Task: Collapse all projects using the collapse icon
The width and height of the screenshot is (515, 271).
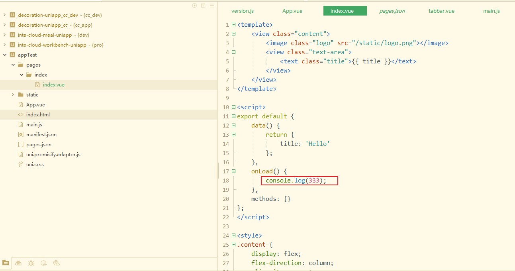Action: [x=203, y=6]
